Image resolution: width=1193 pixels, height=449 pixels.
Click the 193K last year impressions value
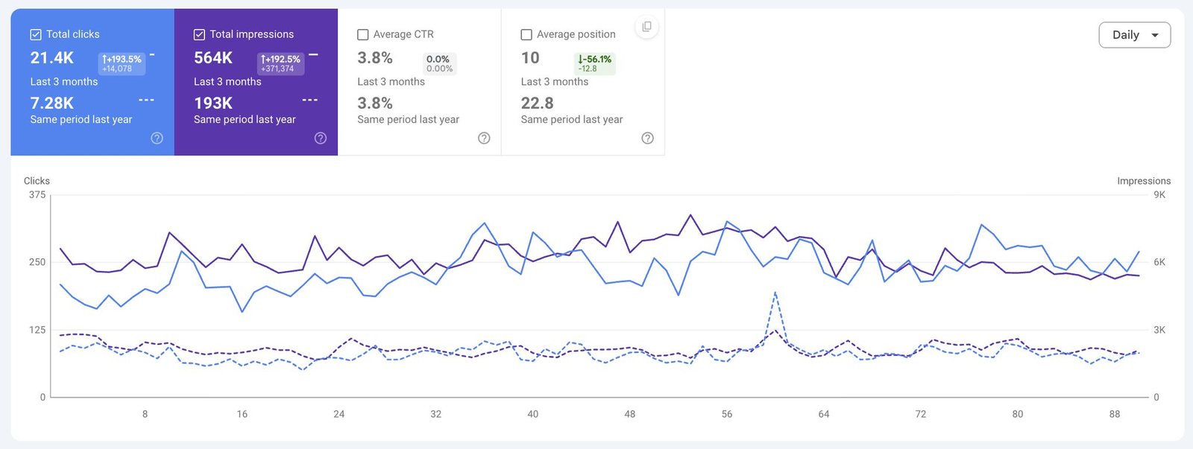pos(213,104)
